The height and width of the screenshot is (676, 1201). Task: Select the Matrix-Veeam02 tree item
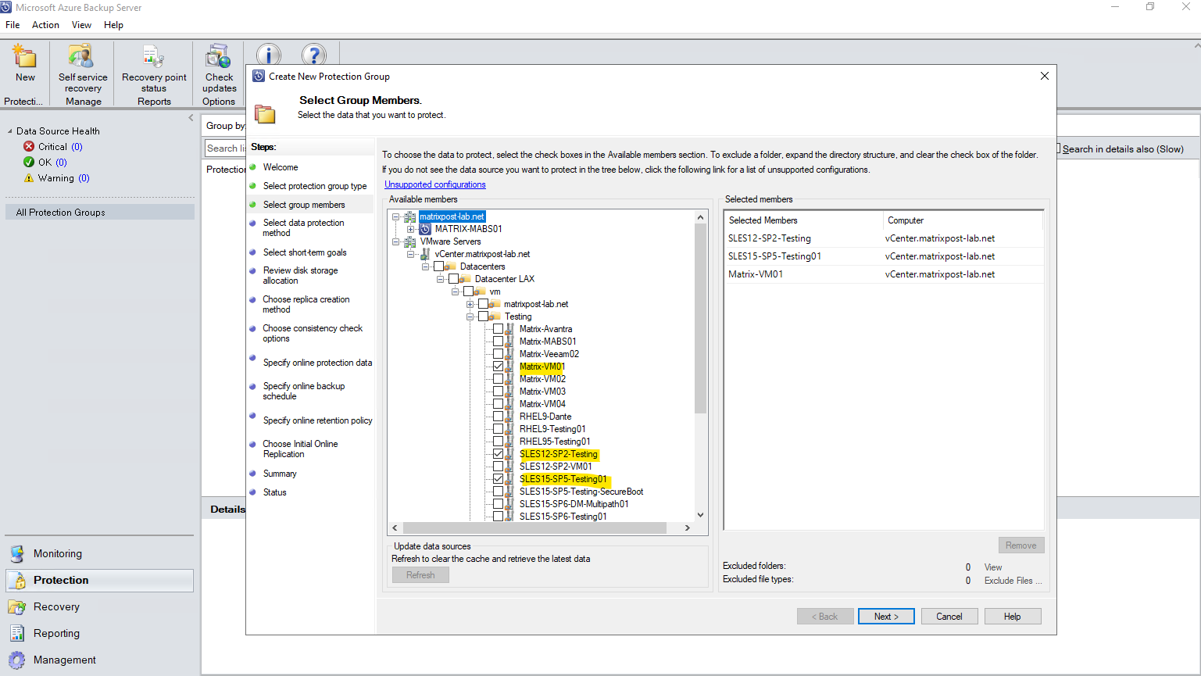pyautogui.click(x=549, y=354)
